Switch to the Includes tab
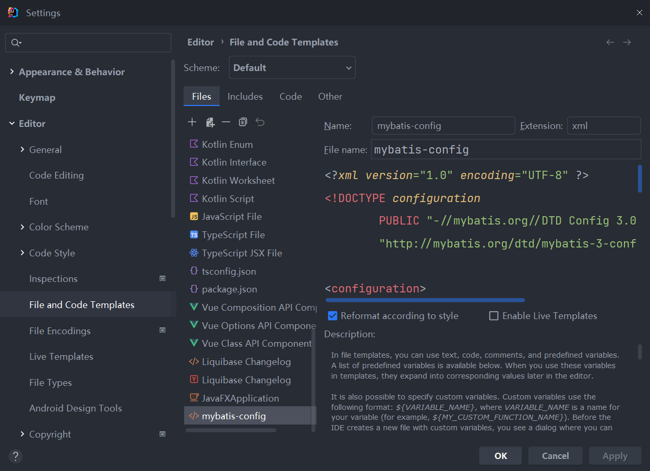This screenshot has width=650, height=471. coord(245,97)
